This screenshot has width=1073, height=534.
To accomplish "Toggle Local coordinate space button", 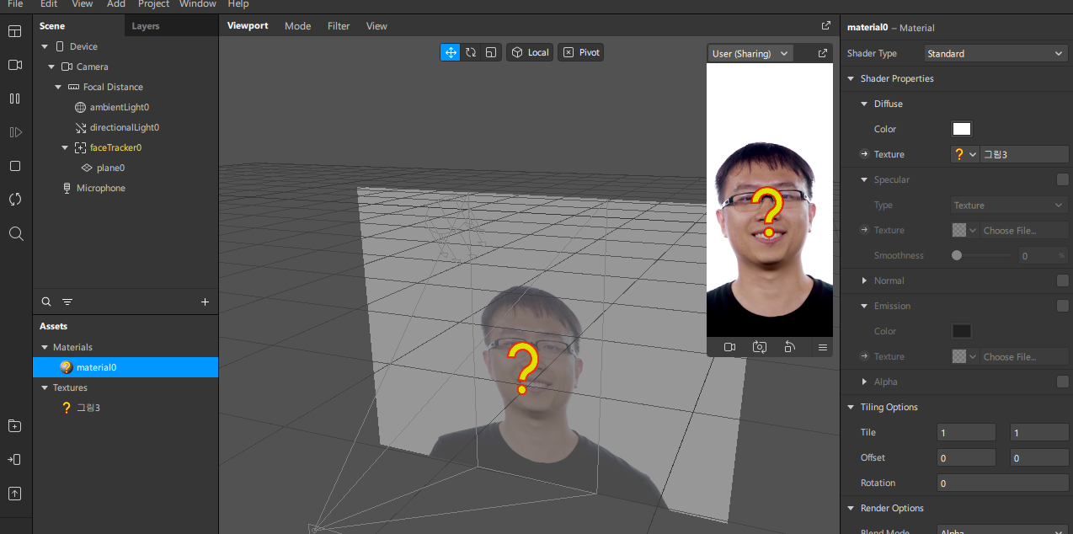I will tap(530, 52).
